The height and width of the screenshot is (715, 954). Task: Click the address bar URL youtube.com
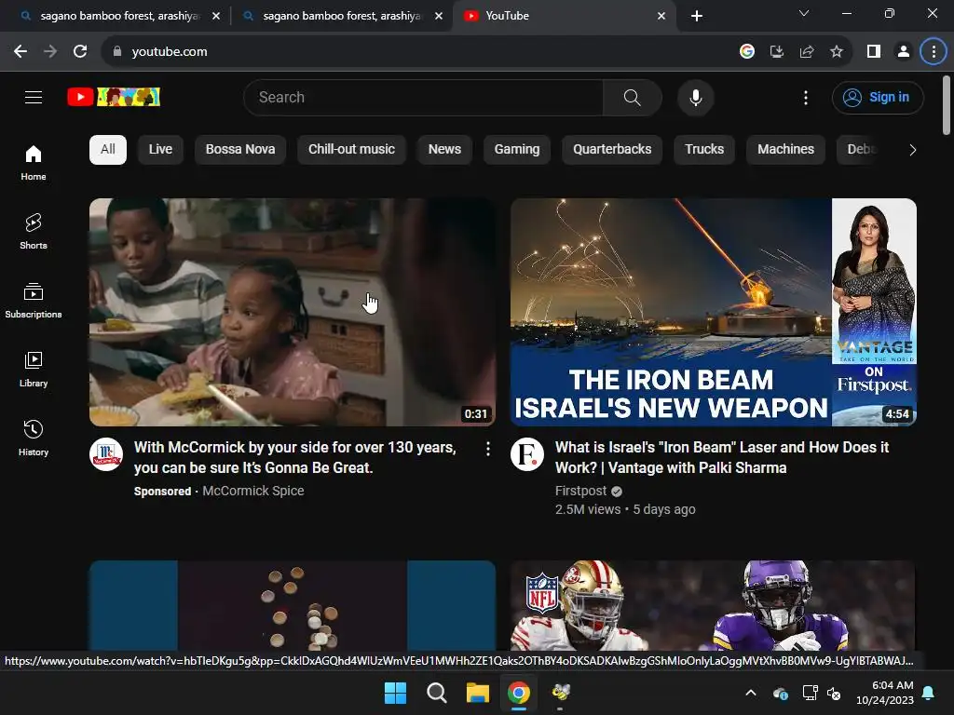170,52
